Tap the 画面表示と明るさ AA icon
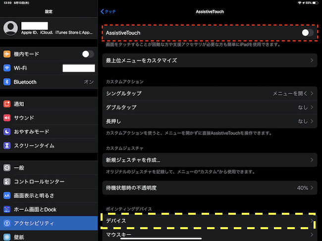 (7, 195)
